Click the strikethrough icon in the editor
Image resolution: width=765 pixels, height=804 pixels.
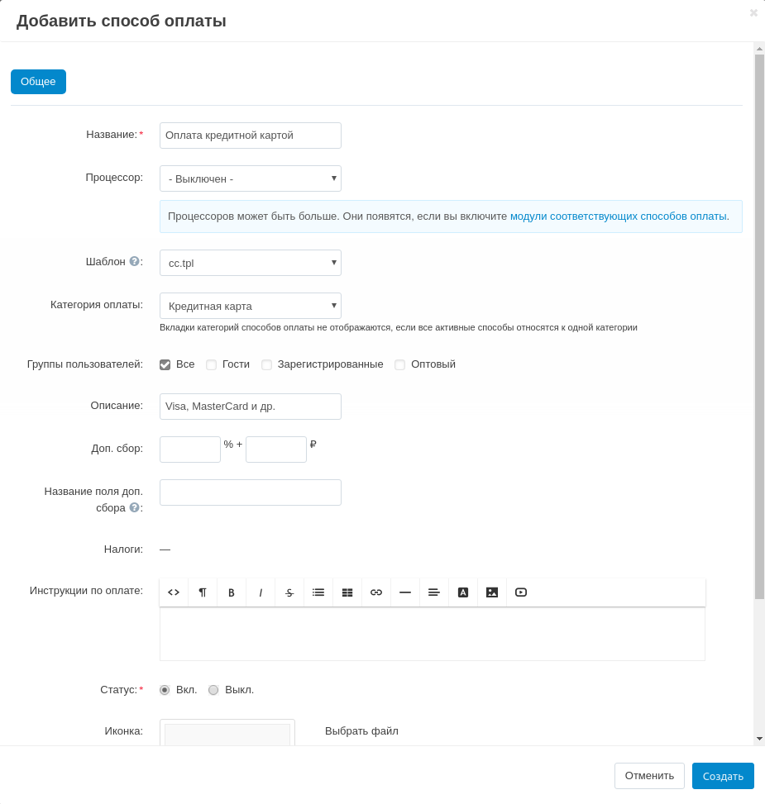pos(289,592)
